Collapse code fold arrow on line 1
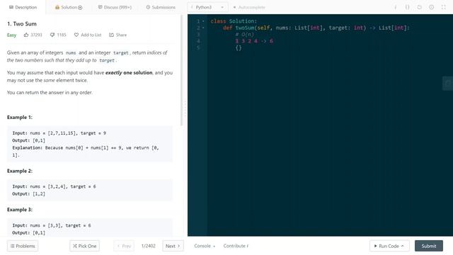453x255 pixels. pyautogui.click(x=203, y=21)
